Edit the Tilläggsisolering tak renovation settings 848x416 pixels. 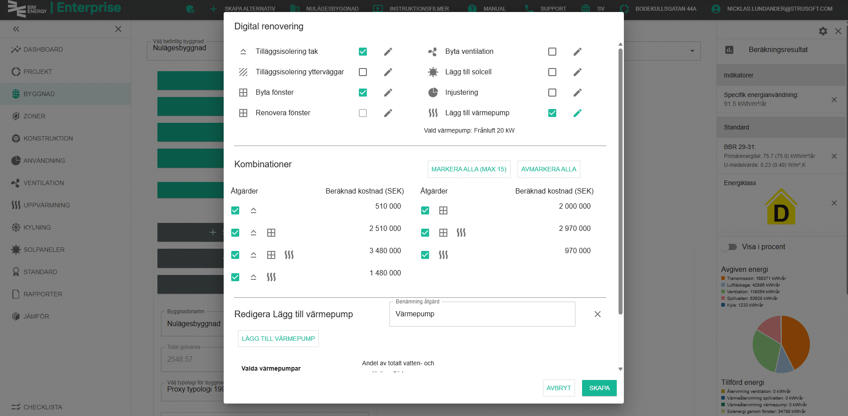coord(388,52)
